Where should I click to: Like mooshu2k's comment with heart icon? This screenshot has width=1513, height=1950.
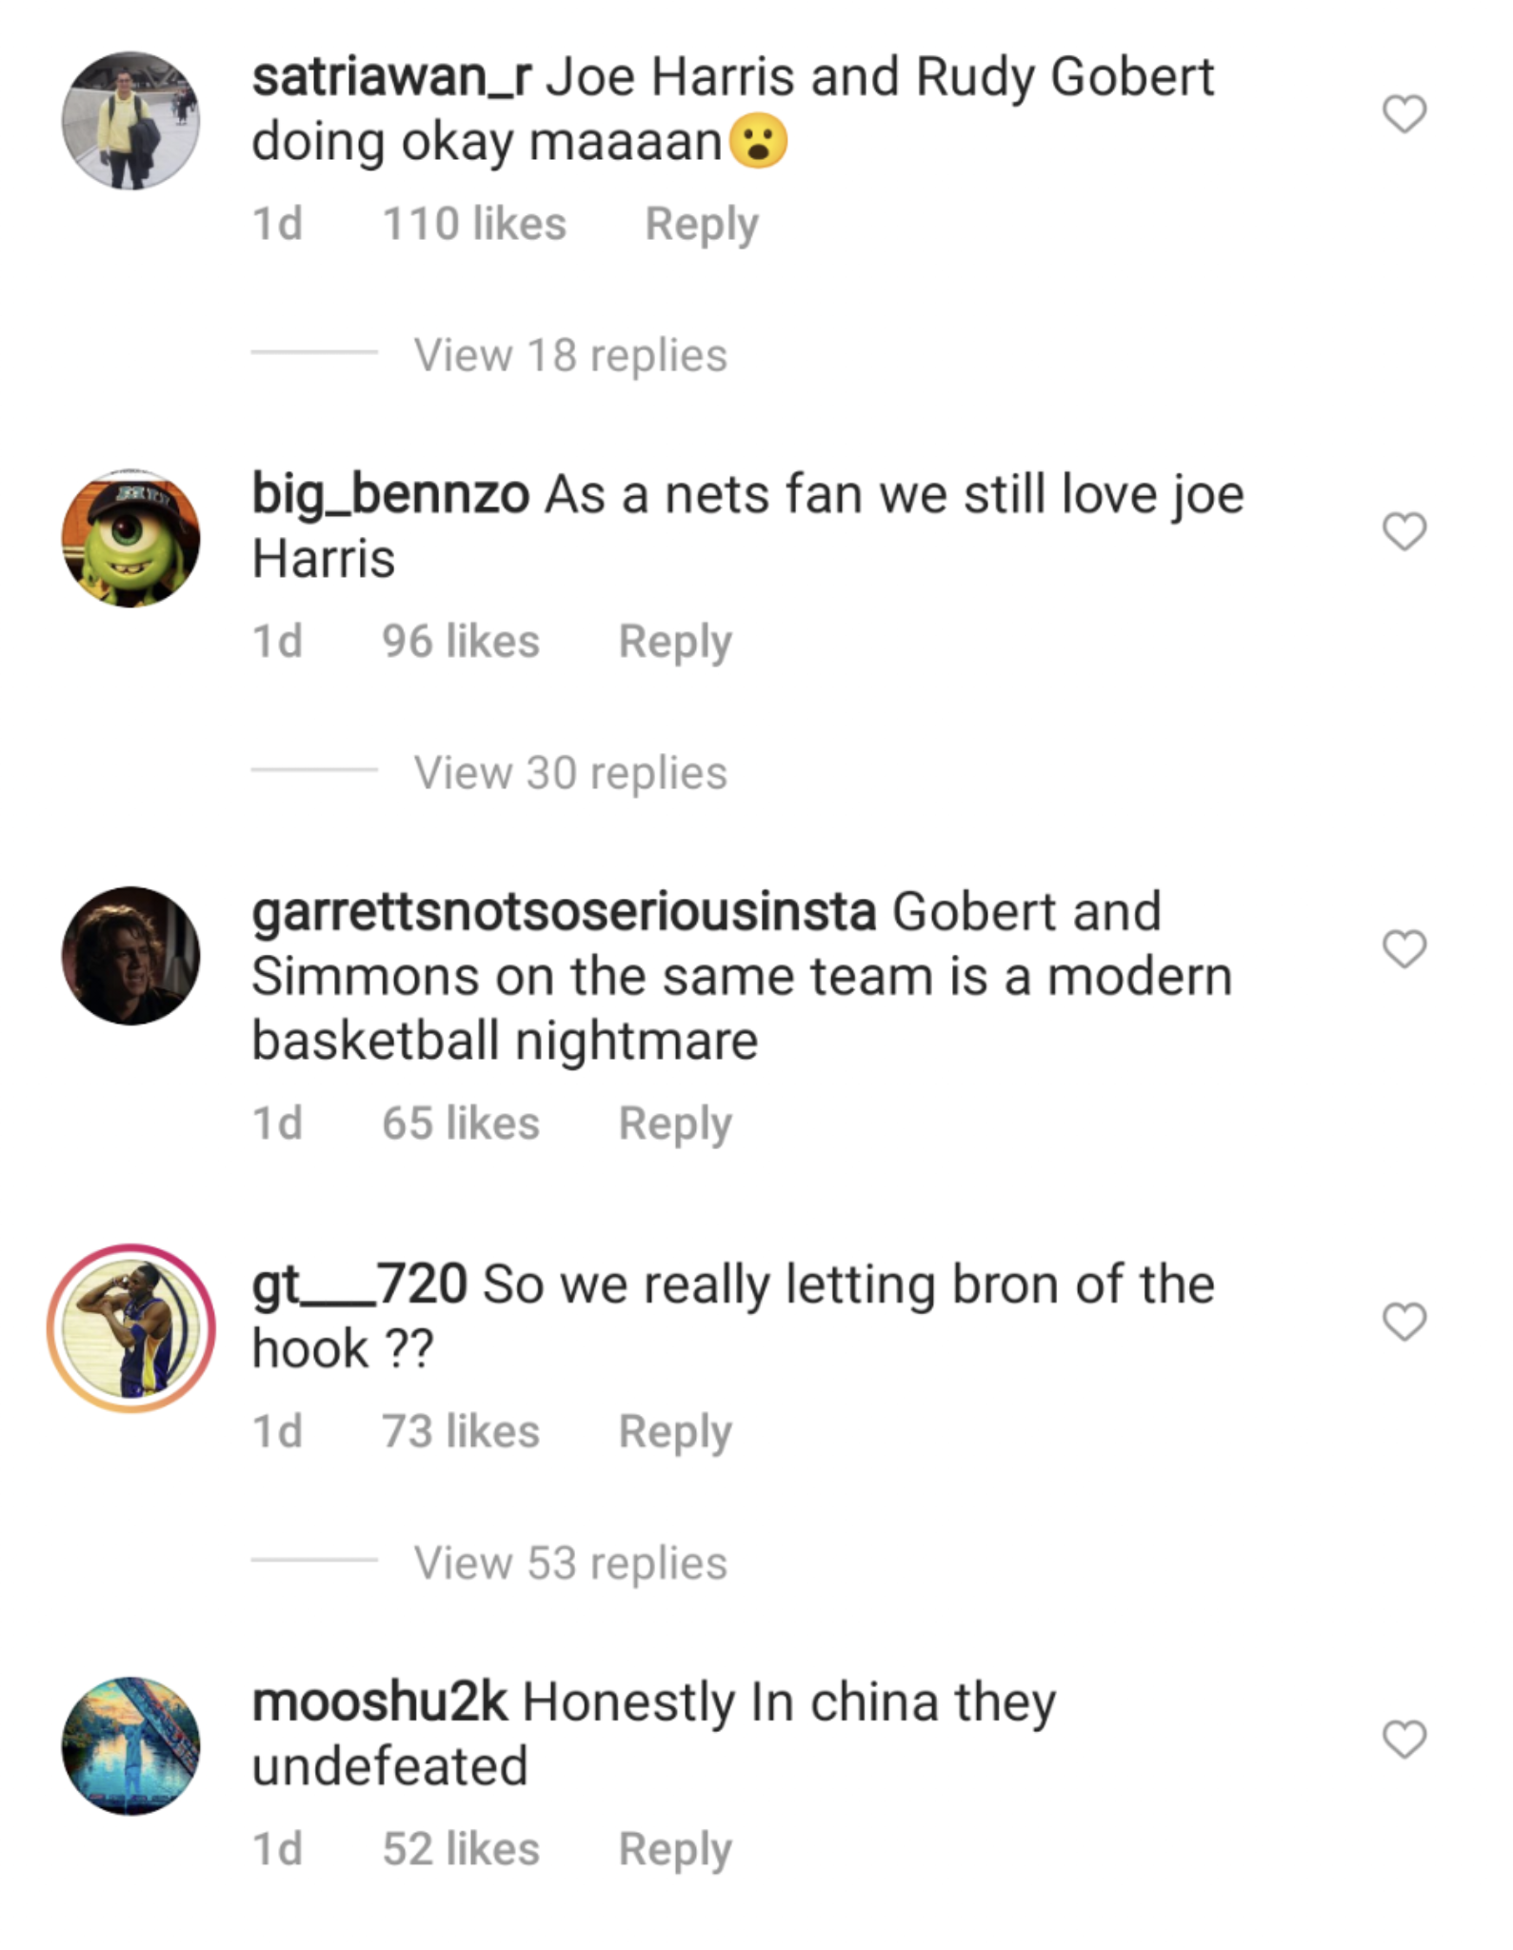coord(1404,1740)
